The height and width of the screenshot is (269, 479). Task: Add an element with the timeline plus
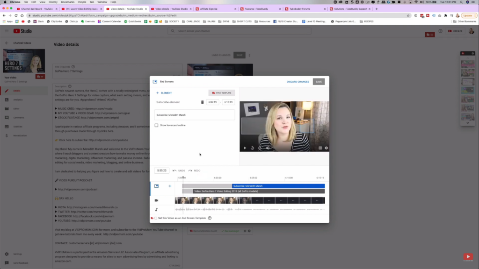pos(170,186)
